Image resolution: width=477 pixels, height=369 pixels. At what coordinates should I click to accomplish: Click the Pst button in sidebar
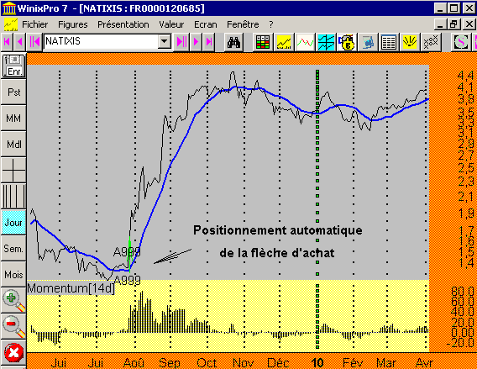[x=13, y=92]
